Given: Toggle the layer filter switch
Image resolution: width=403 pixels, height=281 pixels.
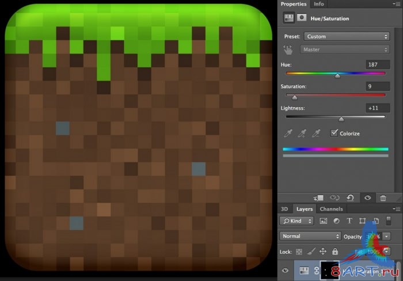Looking at the screenshot, I should click(389, 221).
